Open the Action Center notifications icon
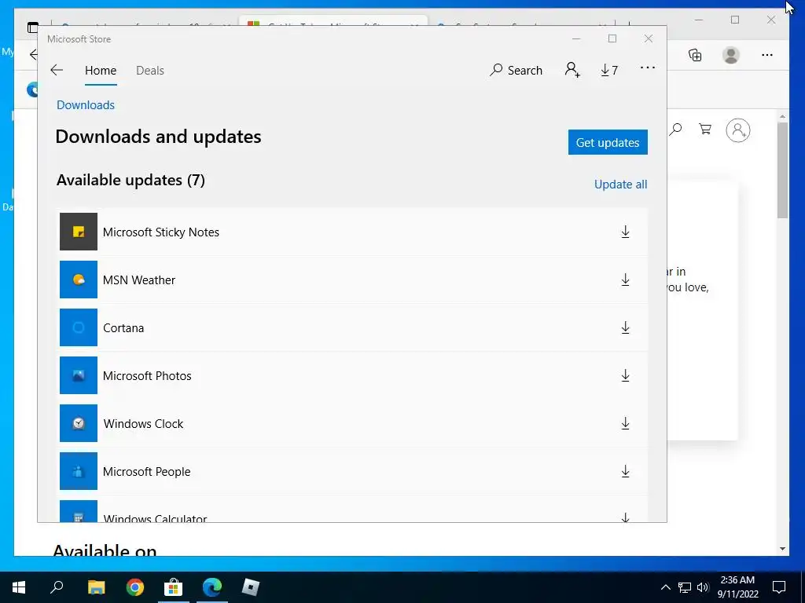 (x=779, y=587)
